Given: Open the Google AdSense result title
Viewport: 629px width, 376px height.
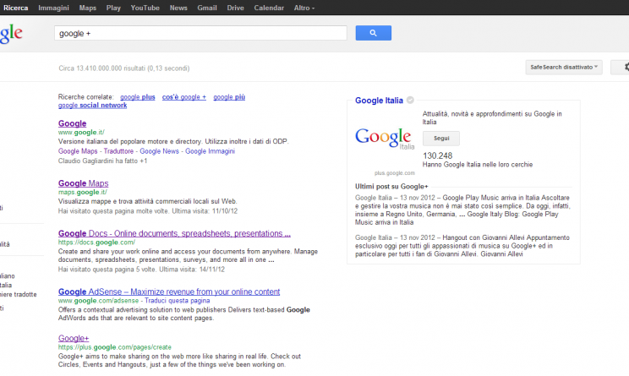Looking at the screenshot, I should (169, 292).
